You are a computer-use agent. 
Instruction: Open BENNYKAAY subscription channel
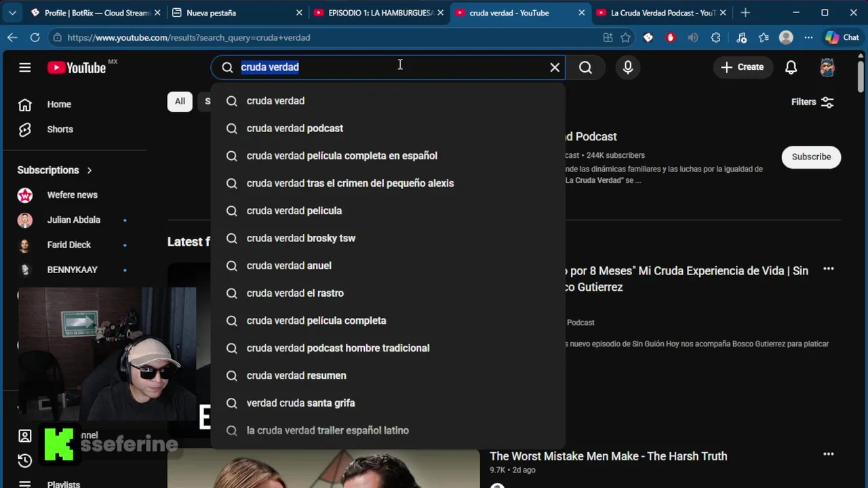72,270
